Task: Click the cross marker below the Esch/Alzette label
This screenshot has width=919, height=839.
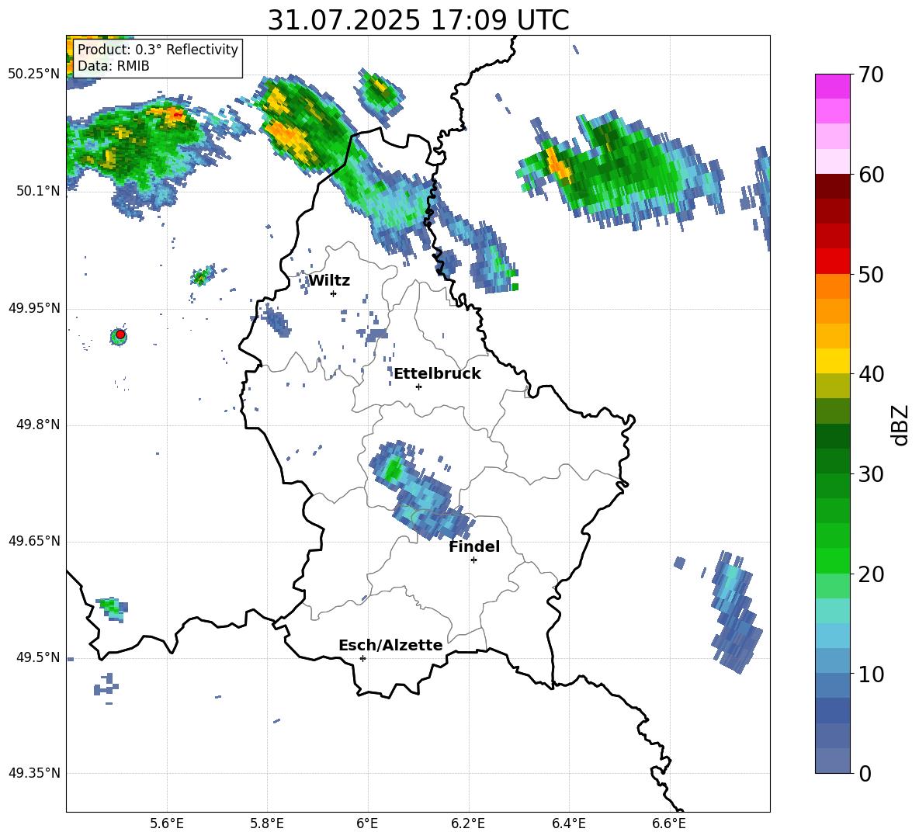Action: [362, 658]
